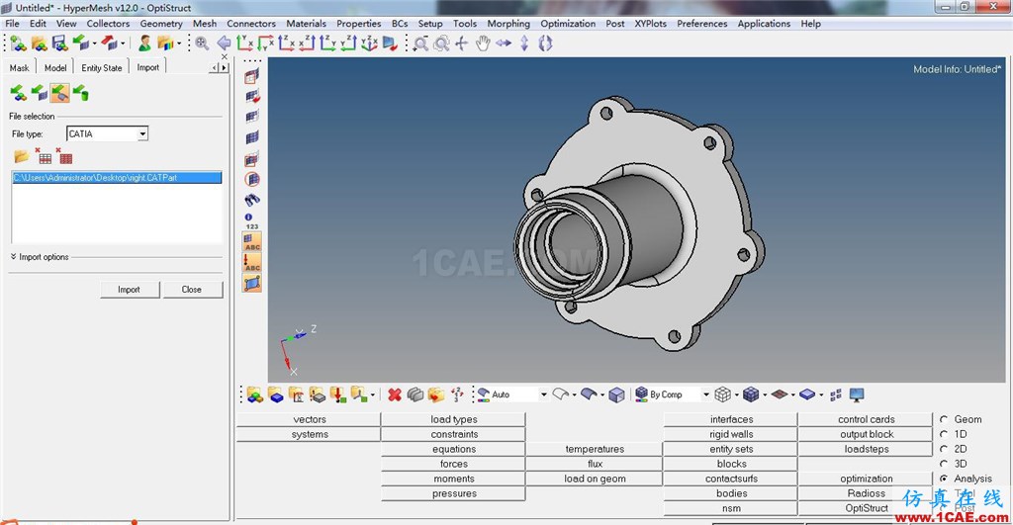The image size is (1013, 525).
Task: Close the tab area with small X
Action: tap(225, 56)
